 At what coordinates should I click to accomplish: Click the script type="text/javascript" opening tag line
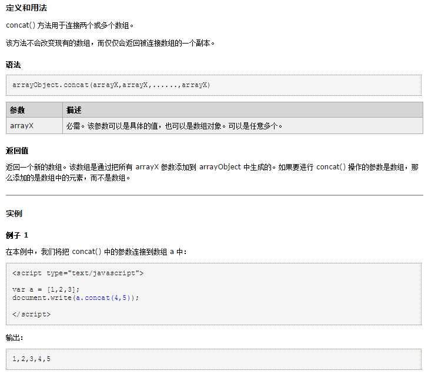pos(78,273)
